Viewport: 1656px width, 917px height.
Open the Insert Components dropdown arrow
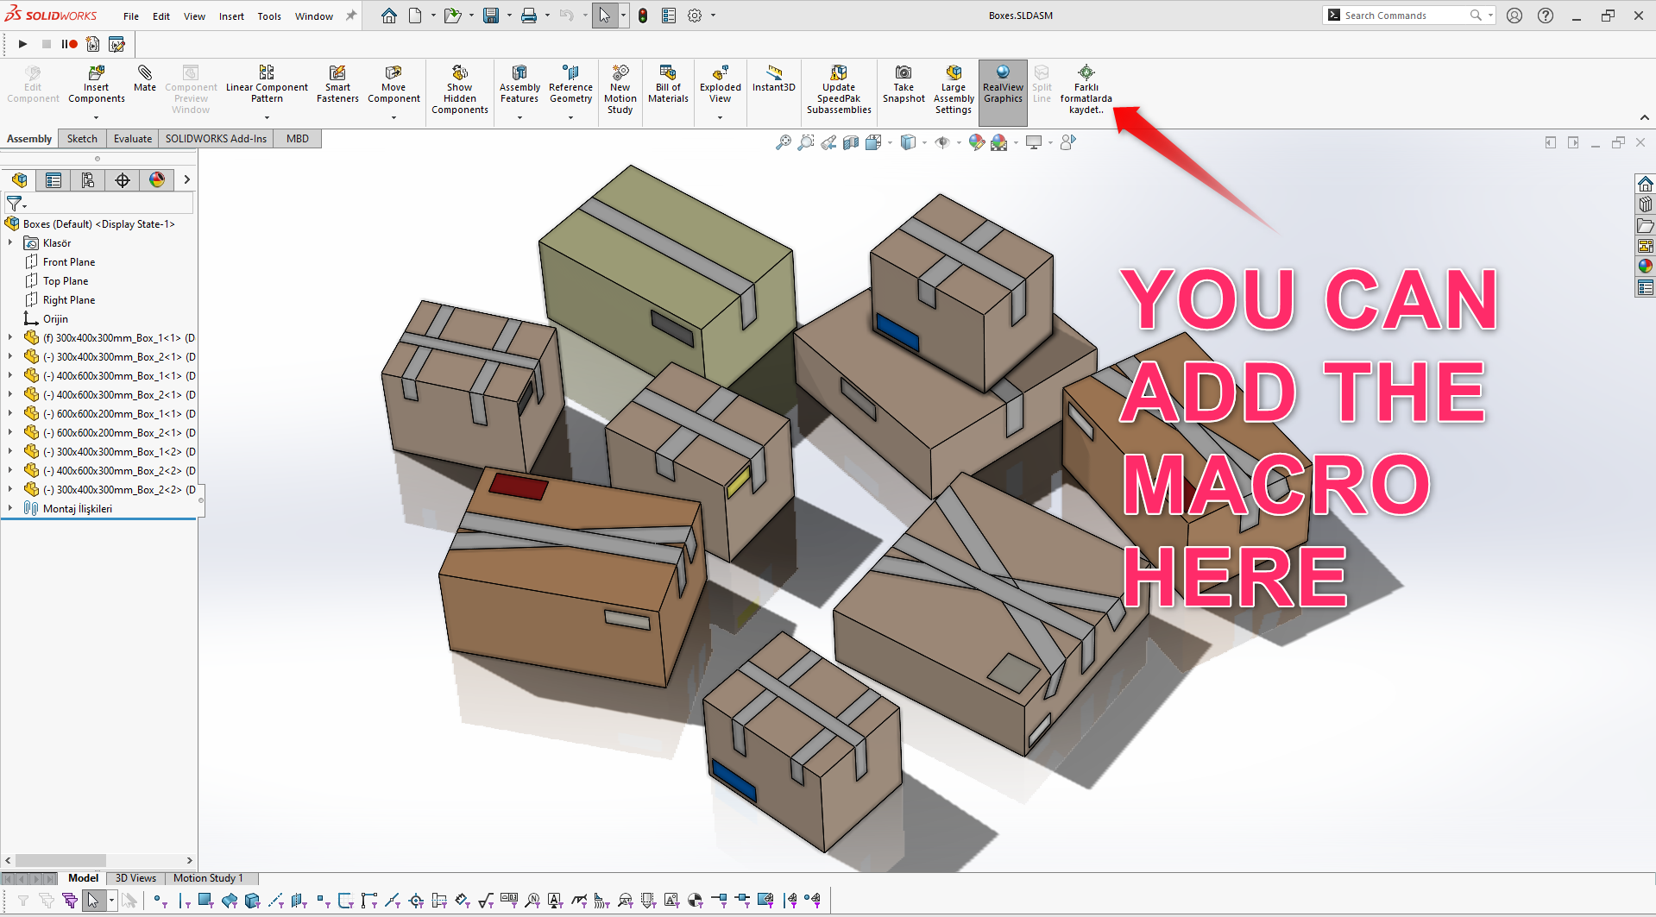pyautogui.click(x=96, y=117)
